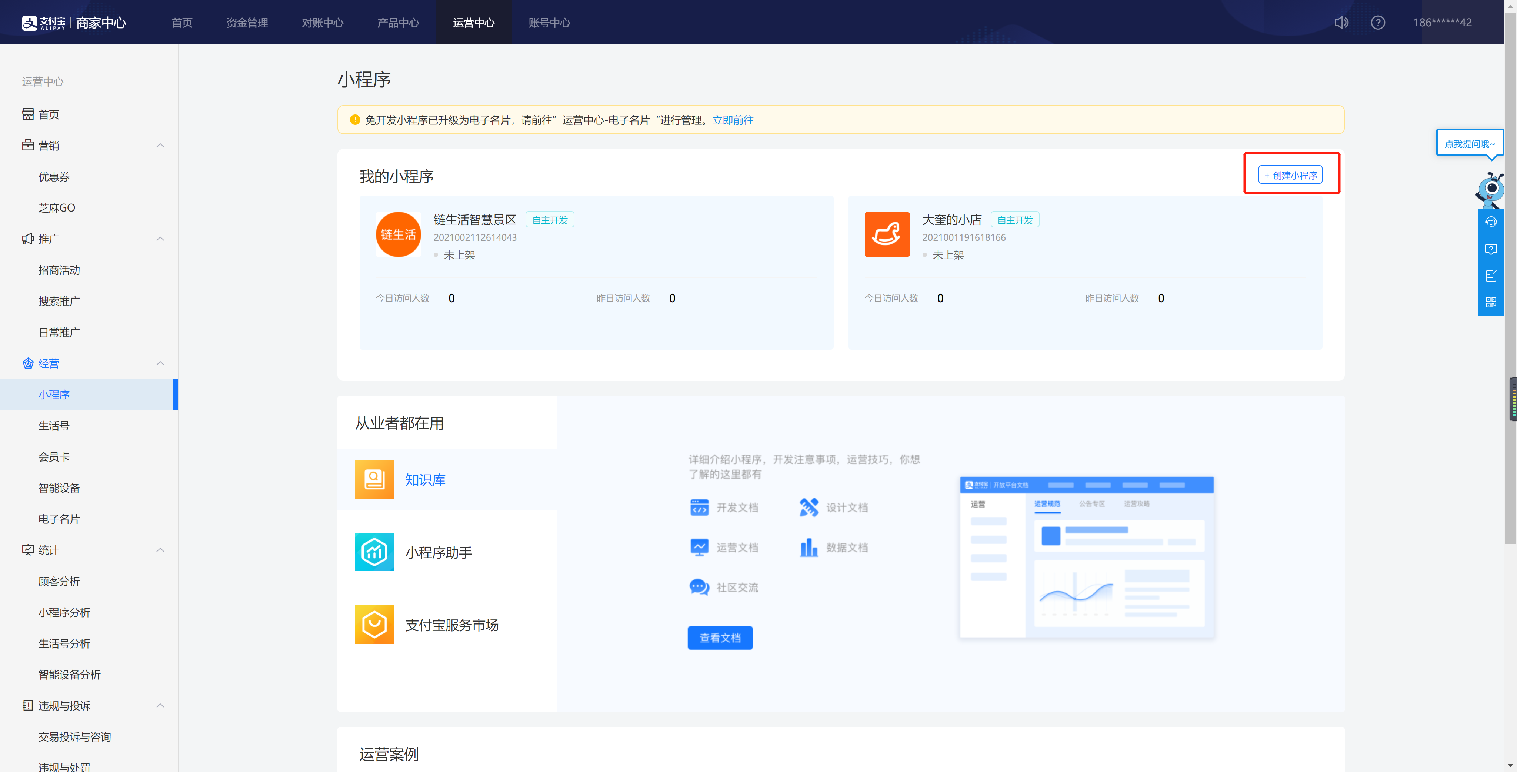Click the 小程序助手 teal icon

click(x=374, y=552)
